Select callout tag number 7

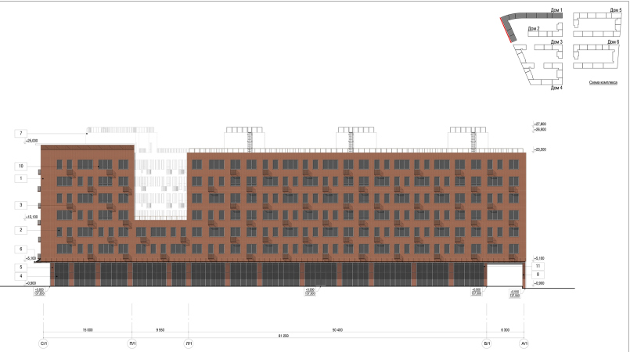tap(20, 135)
